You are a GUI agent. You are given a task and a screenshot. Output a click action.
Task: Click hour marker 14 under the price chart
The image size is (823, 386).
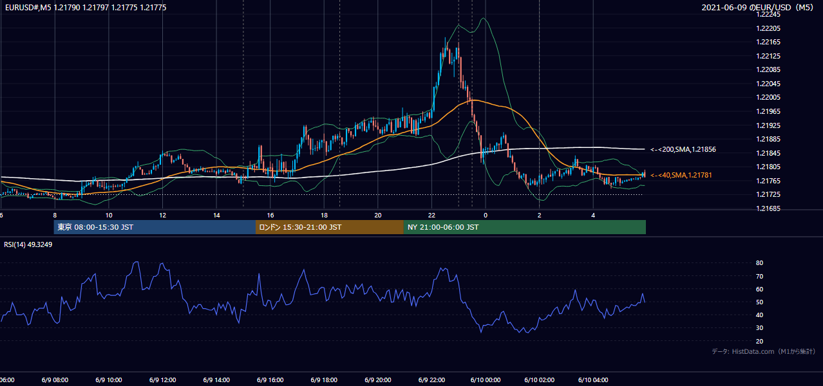point(216,215)
